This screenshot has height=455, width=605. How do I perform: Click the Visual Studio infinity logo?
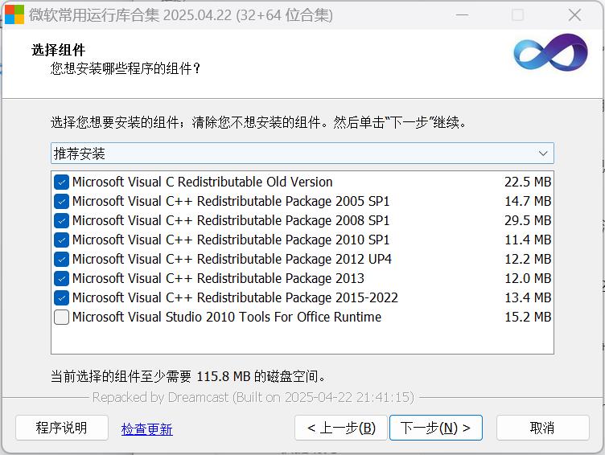[550, 53]
